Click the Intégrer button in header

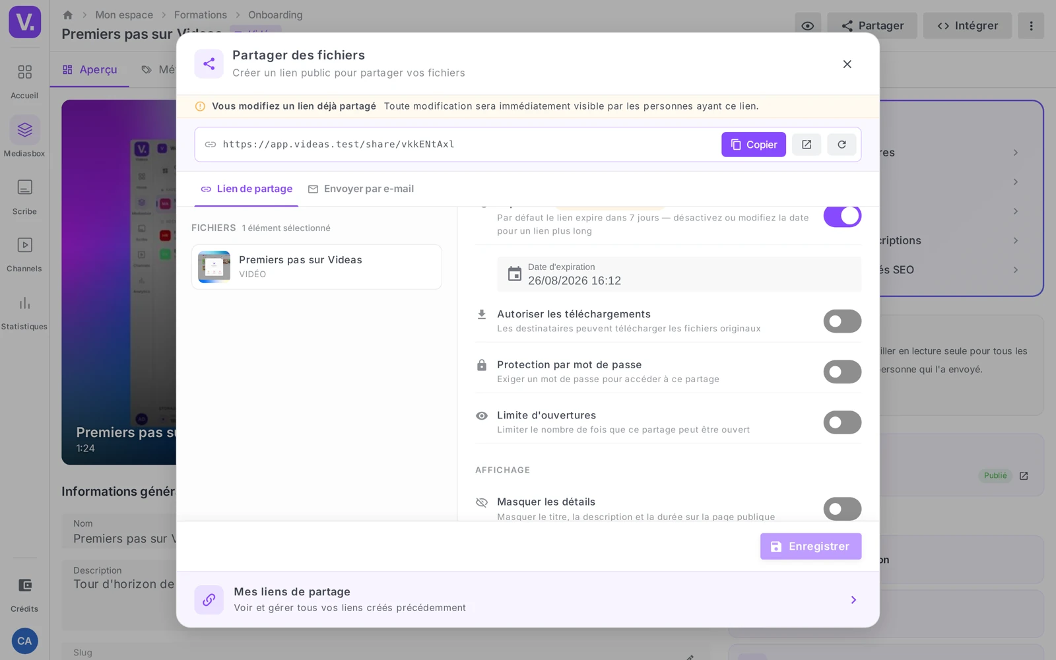(x=967, y=26)
